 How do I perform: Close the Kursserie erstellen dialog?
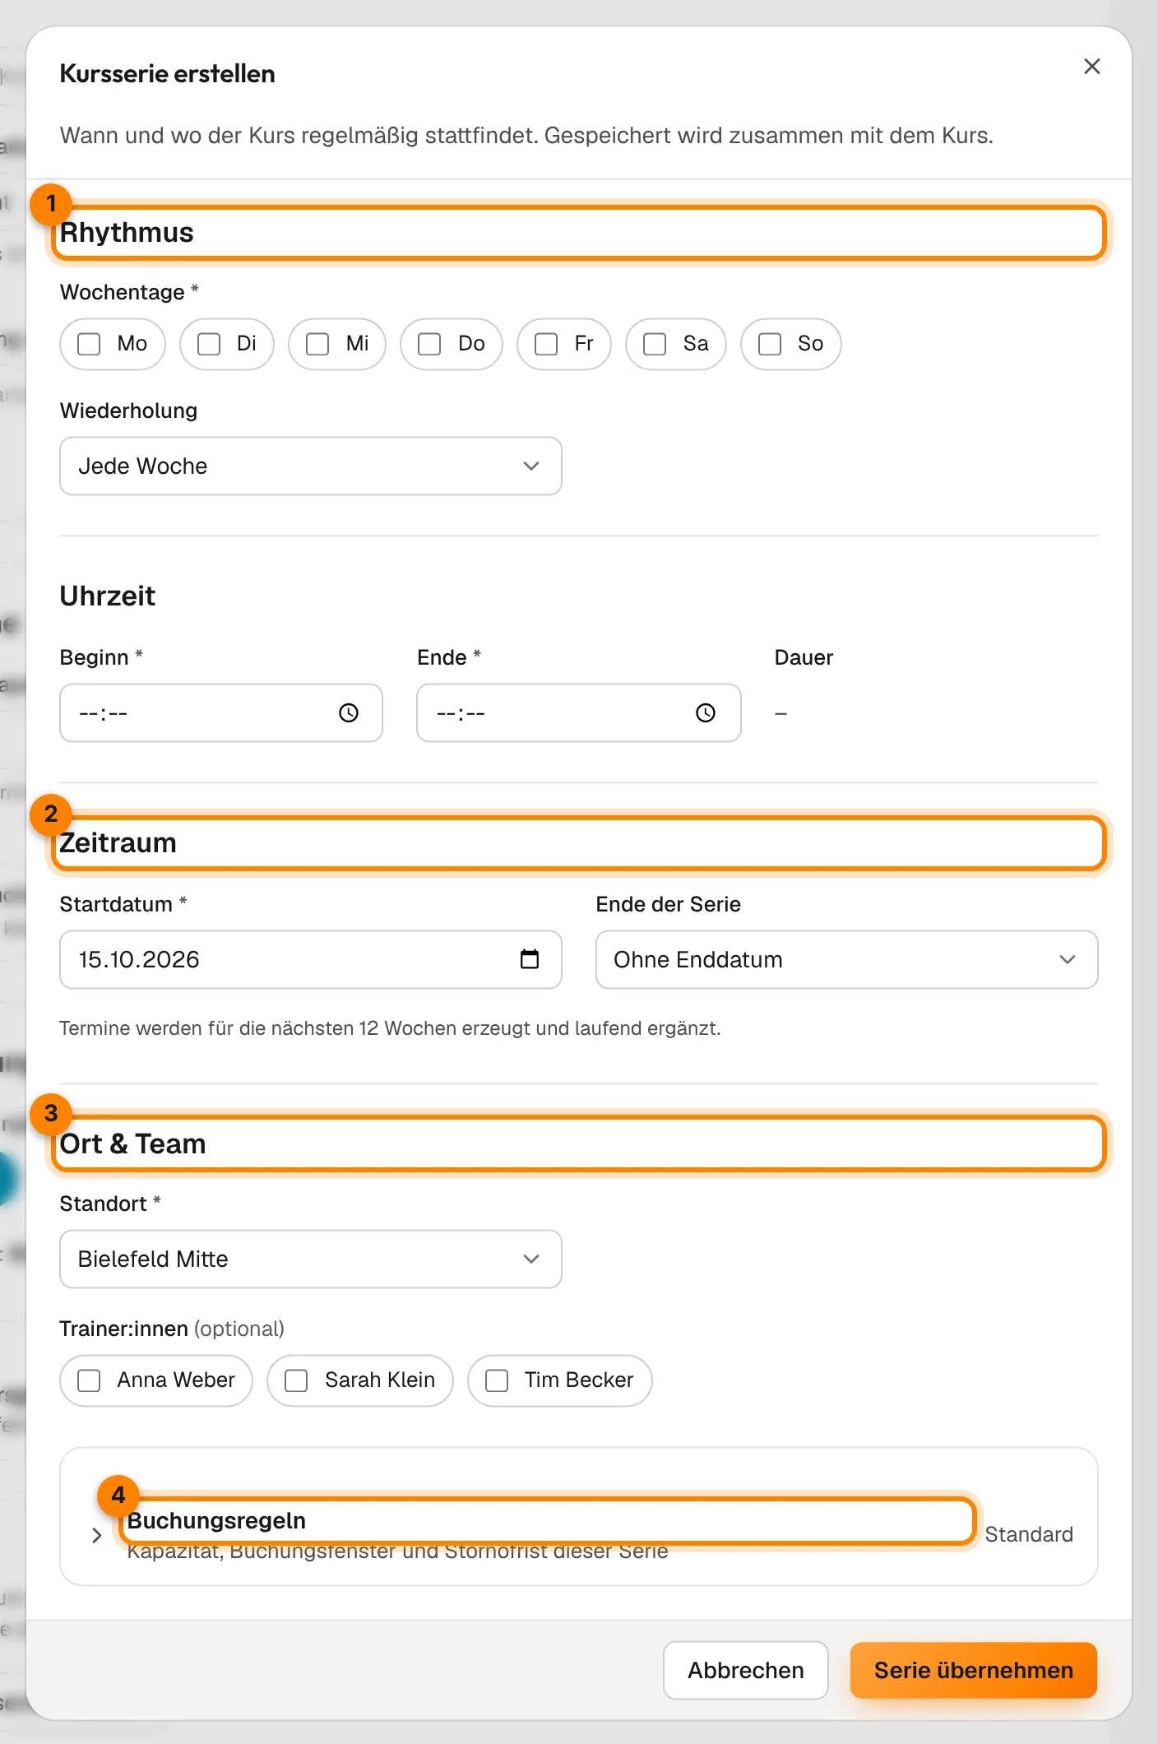[x=1091, y=67]
